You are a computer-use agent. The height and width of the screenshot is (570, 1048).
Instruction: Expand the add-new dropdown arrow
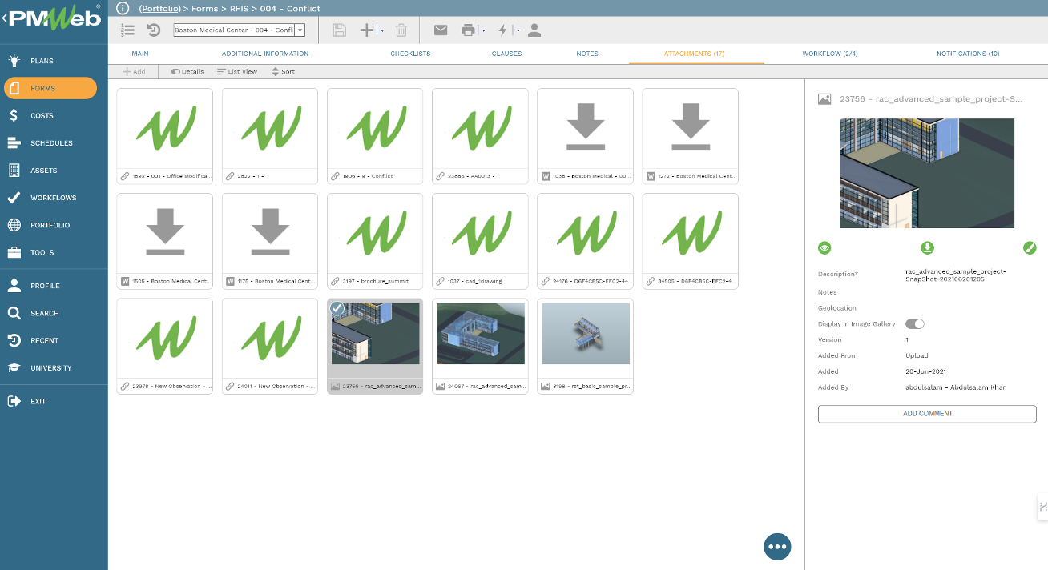382,30
